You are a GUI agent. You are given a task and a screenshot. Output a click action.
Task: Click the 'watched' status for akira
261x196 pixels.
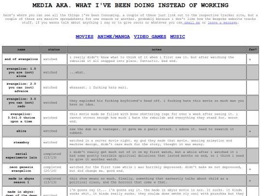point(54,131)
